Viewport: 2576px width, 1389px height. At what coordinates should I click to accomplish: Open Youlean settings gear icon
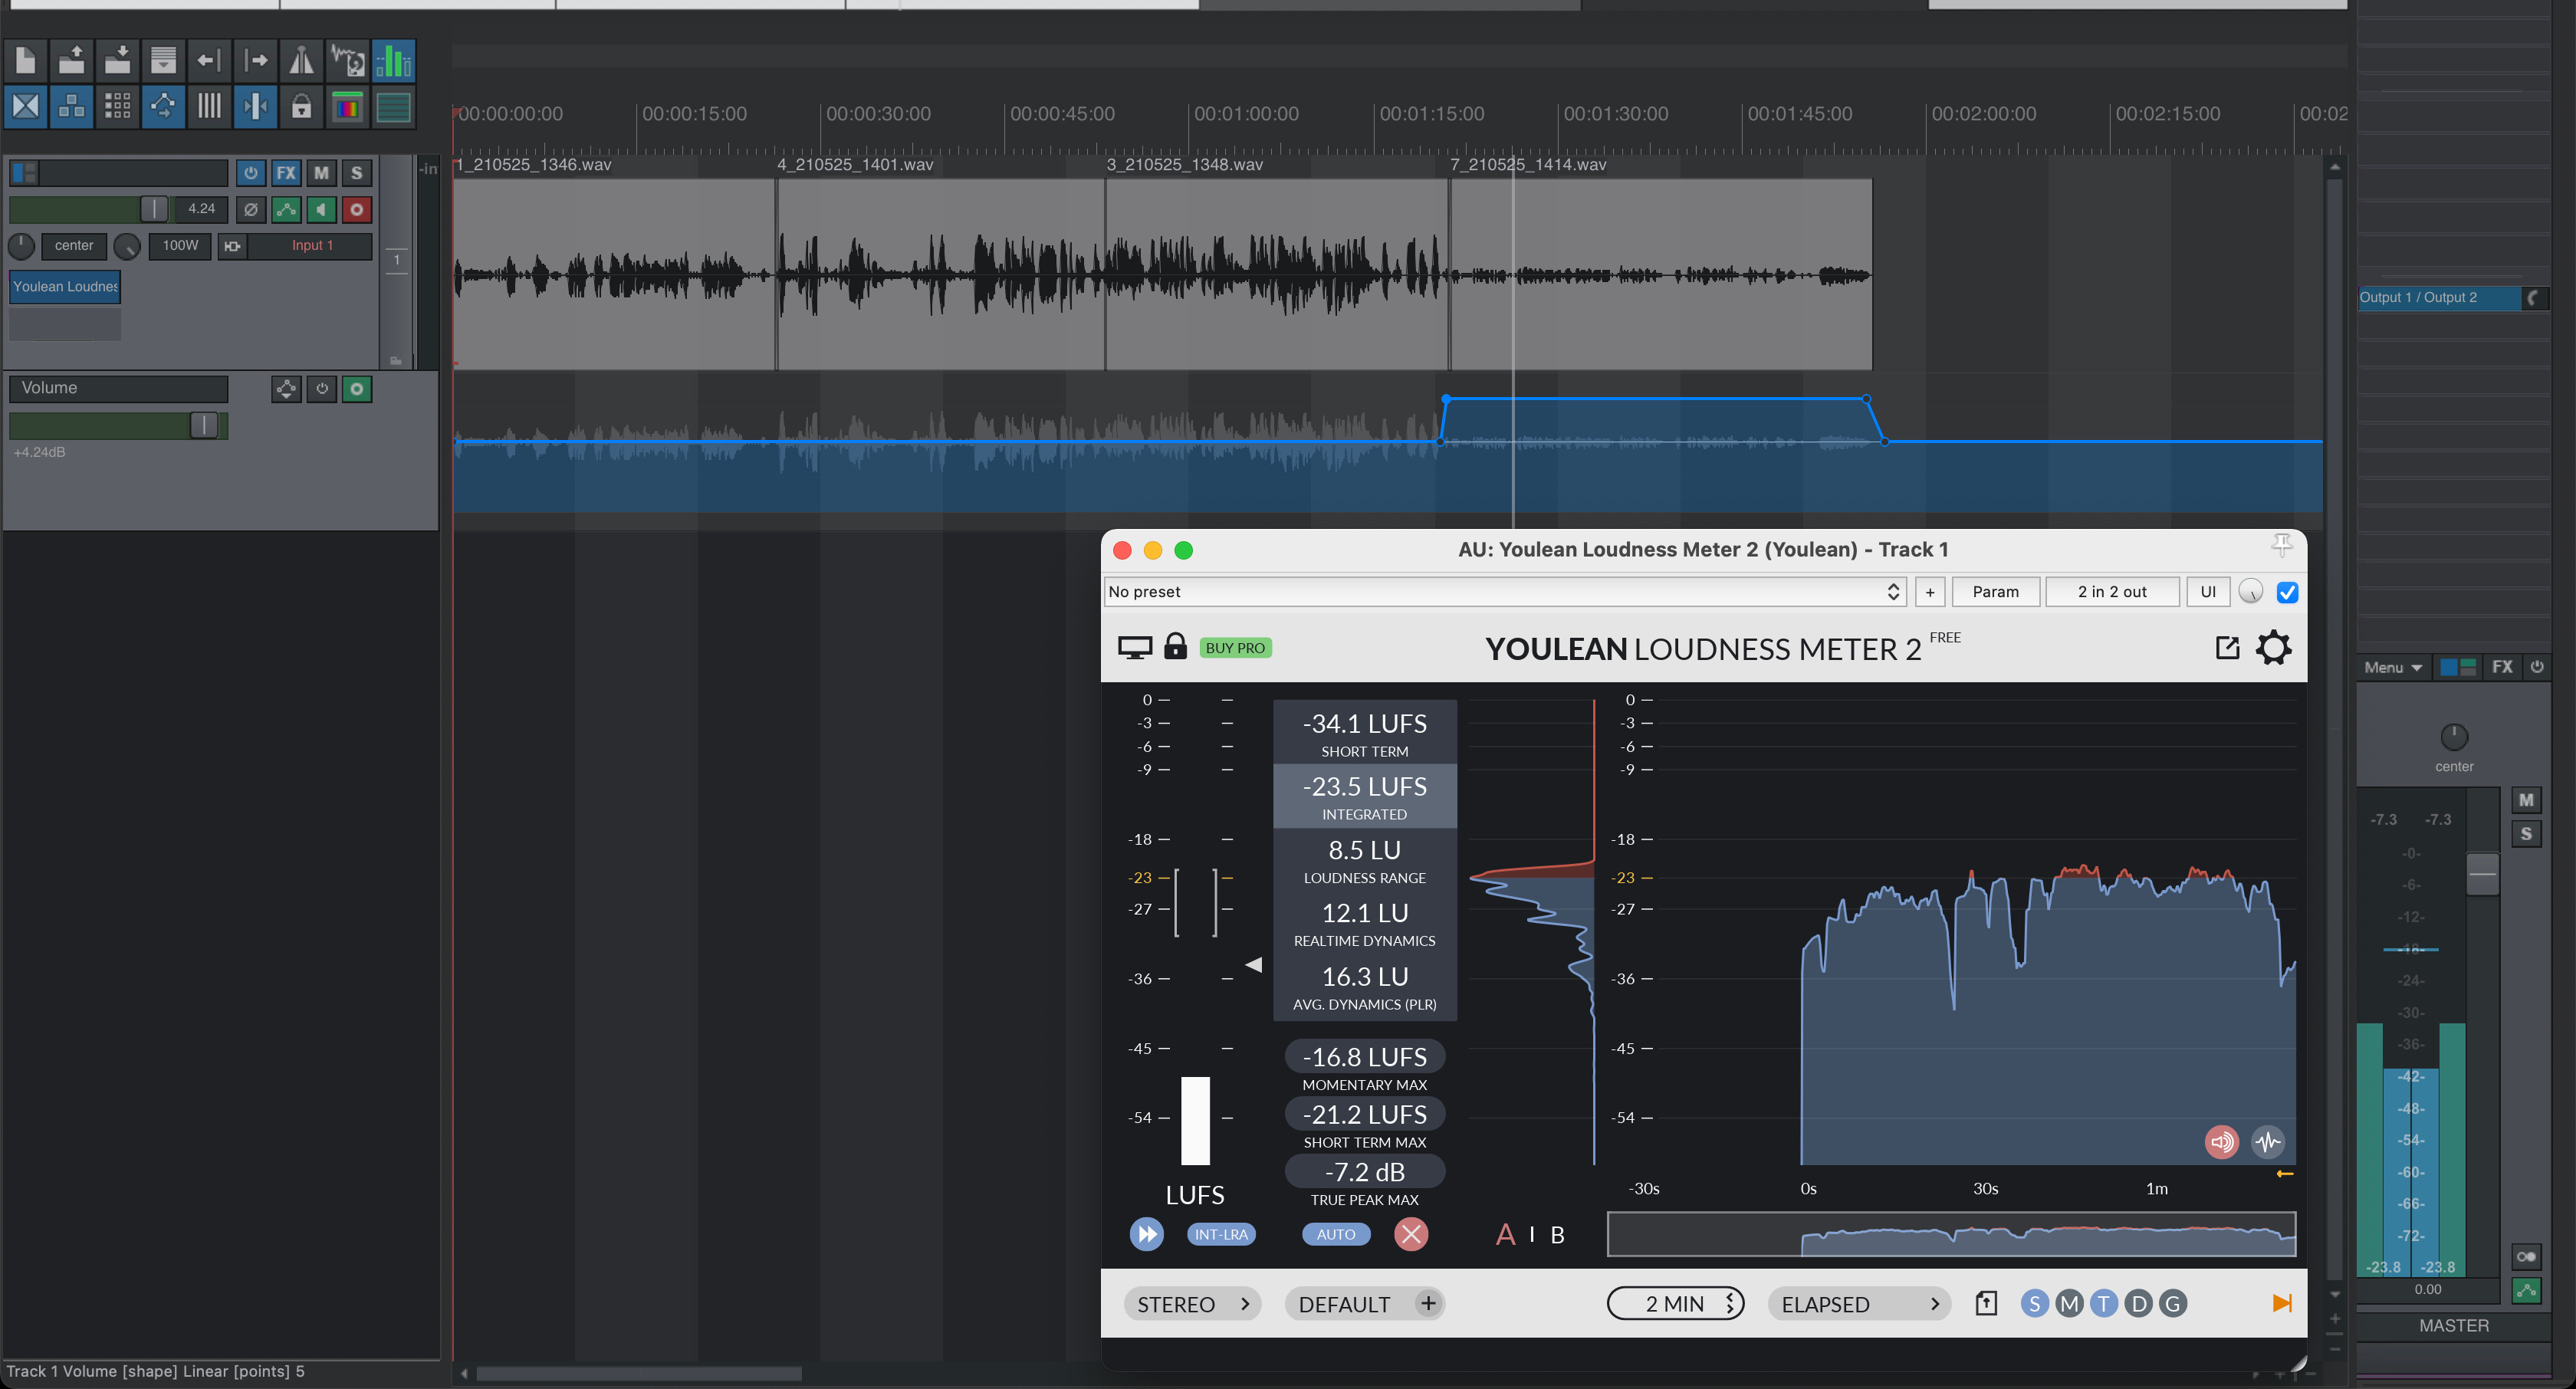[x=2273, y=648]
